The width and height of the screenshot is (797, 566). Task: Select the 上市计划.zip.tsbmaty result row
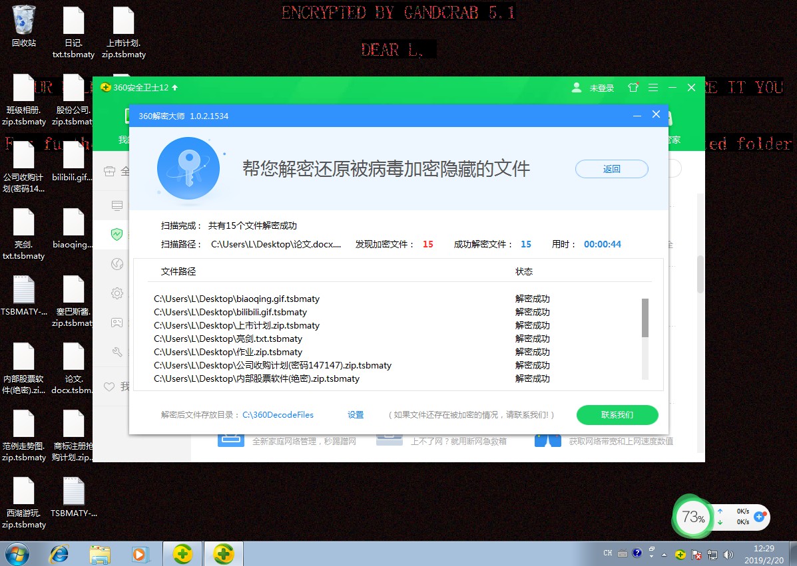click(351, 325)
